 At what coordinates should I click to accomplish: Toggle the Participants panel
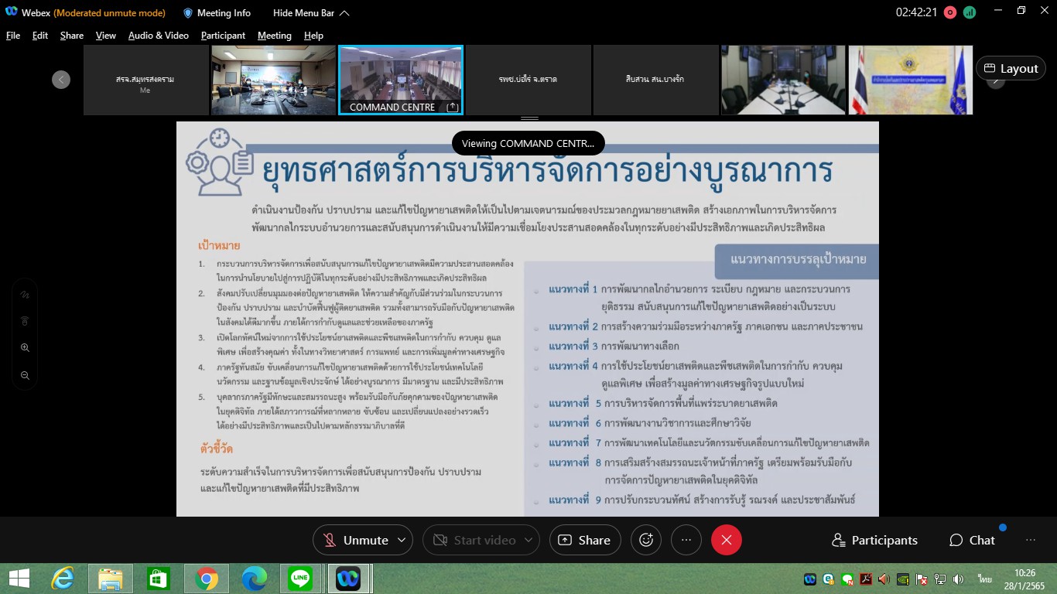point(874,540)
